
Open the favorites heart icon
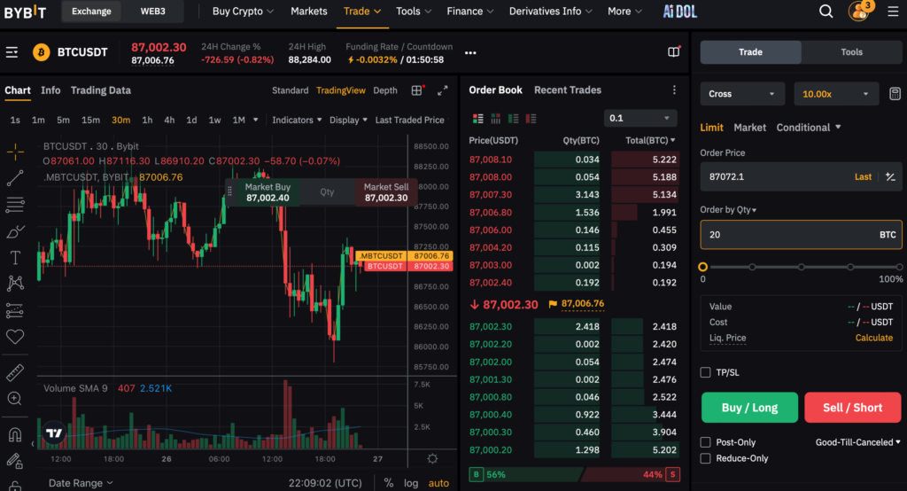coord(15,337)
